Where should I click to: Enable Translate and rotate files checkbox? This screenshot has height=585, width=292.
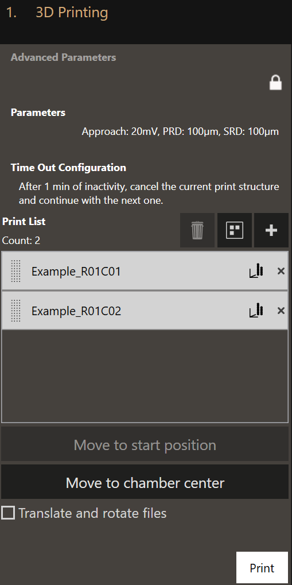tap(8, 513)
